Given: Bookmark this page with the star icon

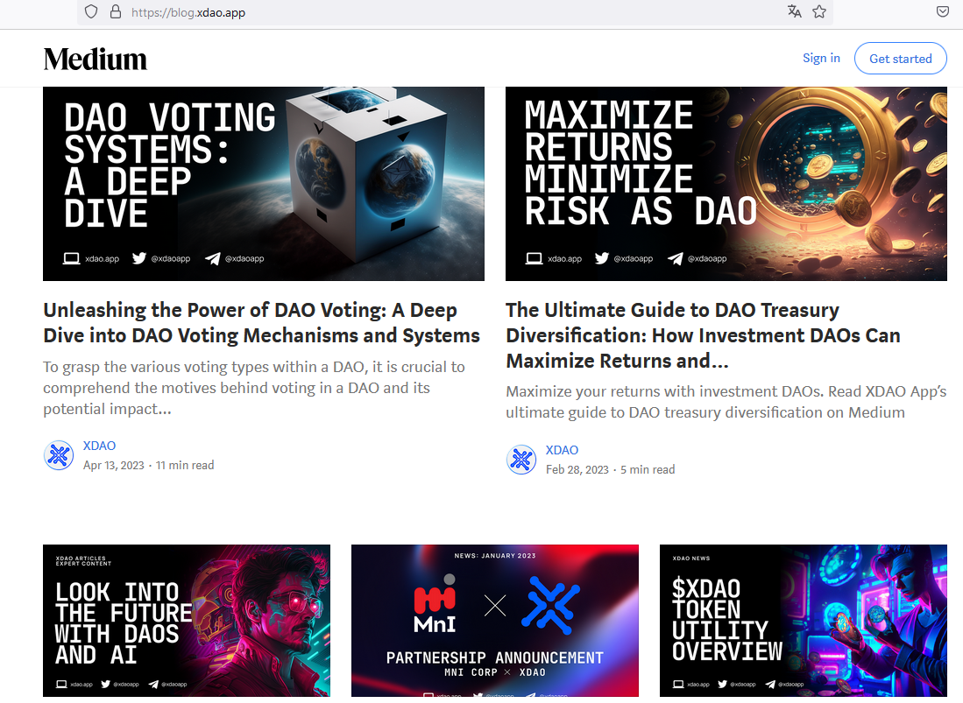Looking at the screenshot, I should (x=819, y=11).
